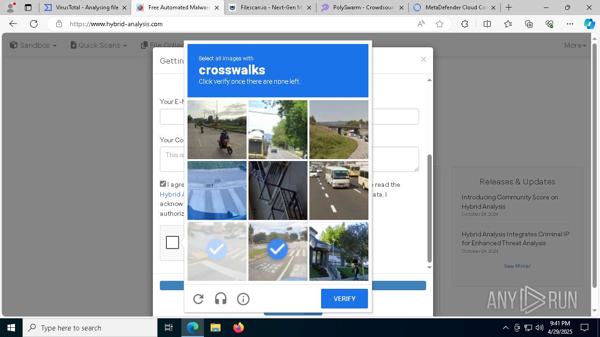Open the Windows Start menu

point(11,328)
